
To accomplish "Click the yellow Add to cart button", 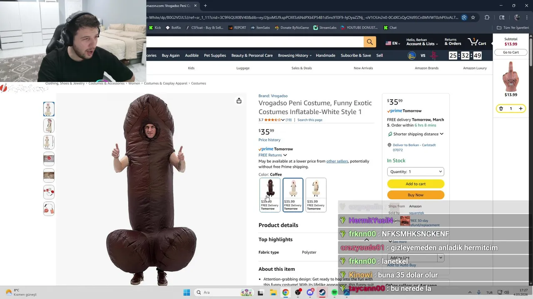I will pos(416,184).
